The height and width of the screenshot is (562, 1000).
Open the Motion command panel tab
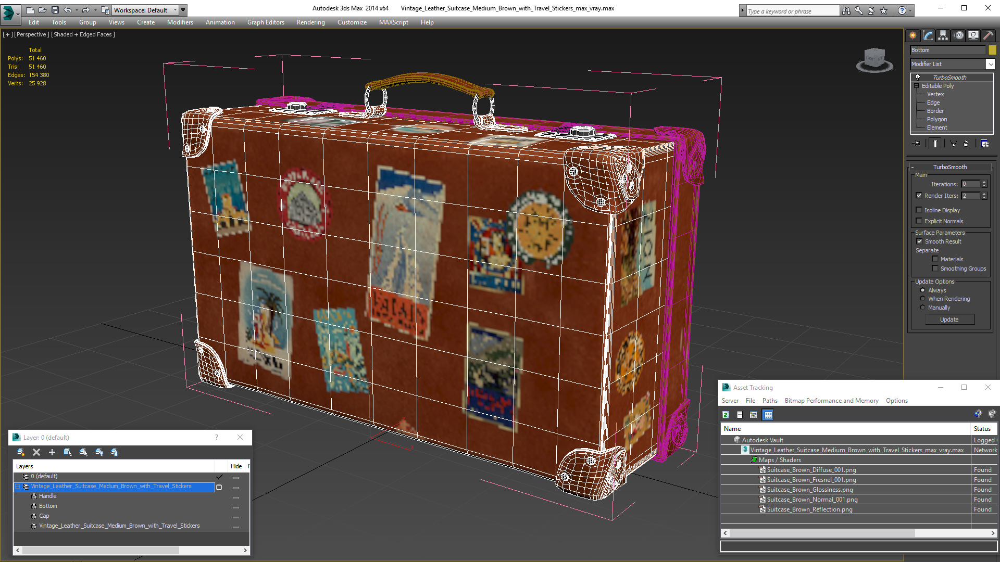tap(959, 35)
